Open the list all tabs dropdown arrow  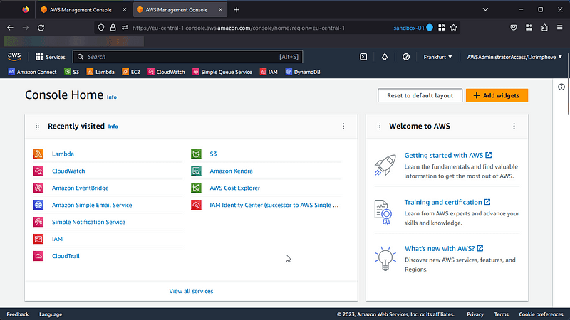[485, 9]
